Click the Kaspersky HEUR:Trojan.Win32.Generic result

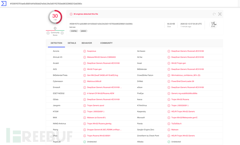click(x=183, y=112)
